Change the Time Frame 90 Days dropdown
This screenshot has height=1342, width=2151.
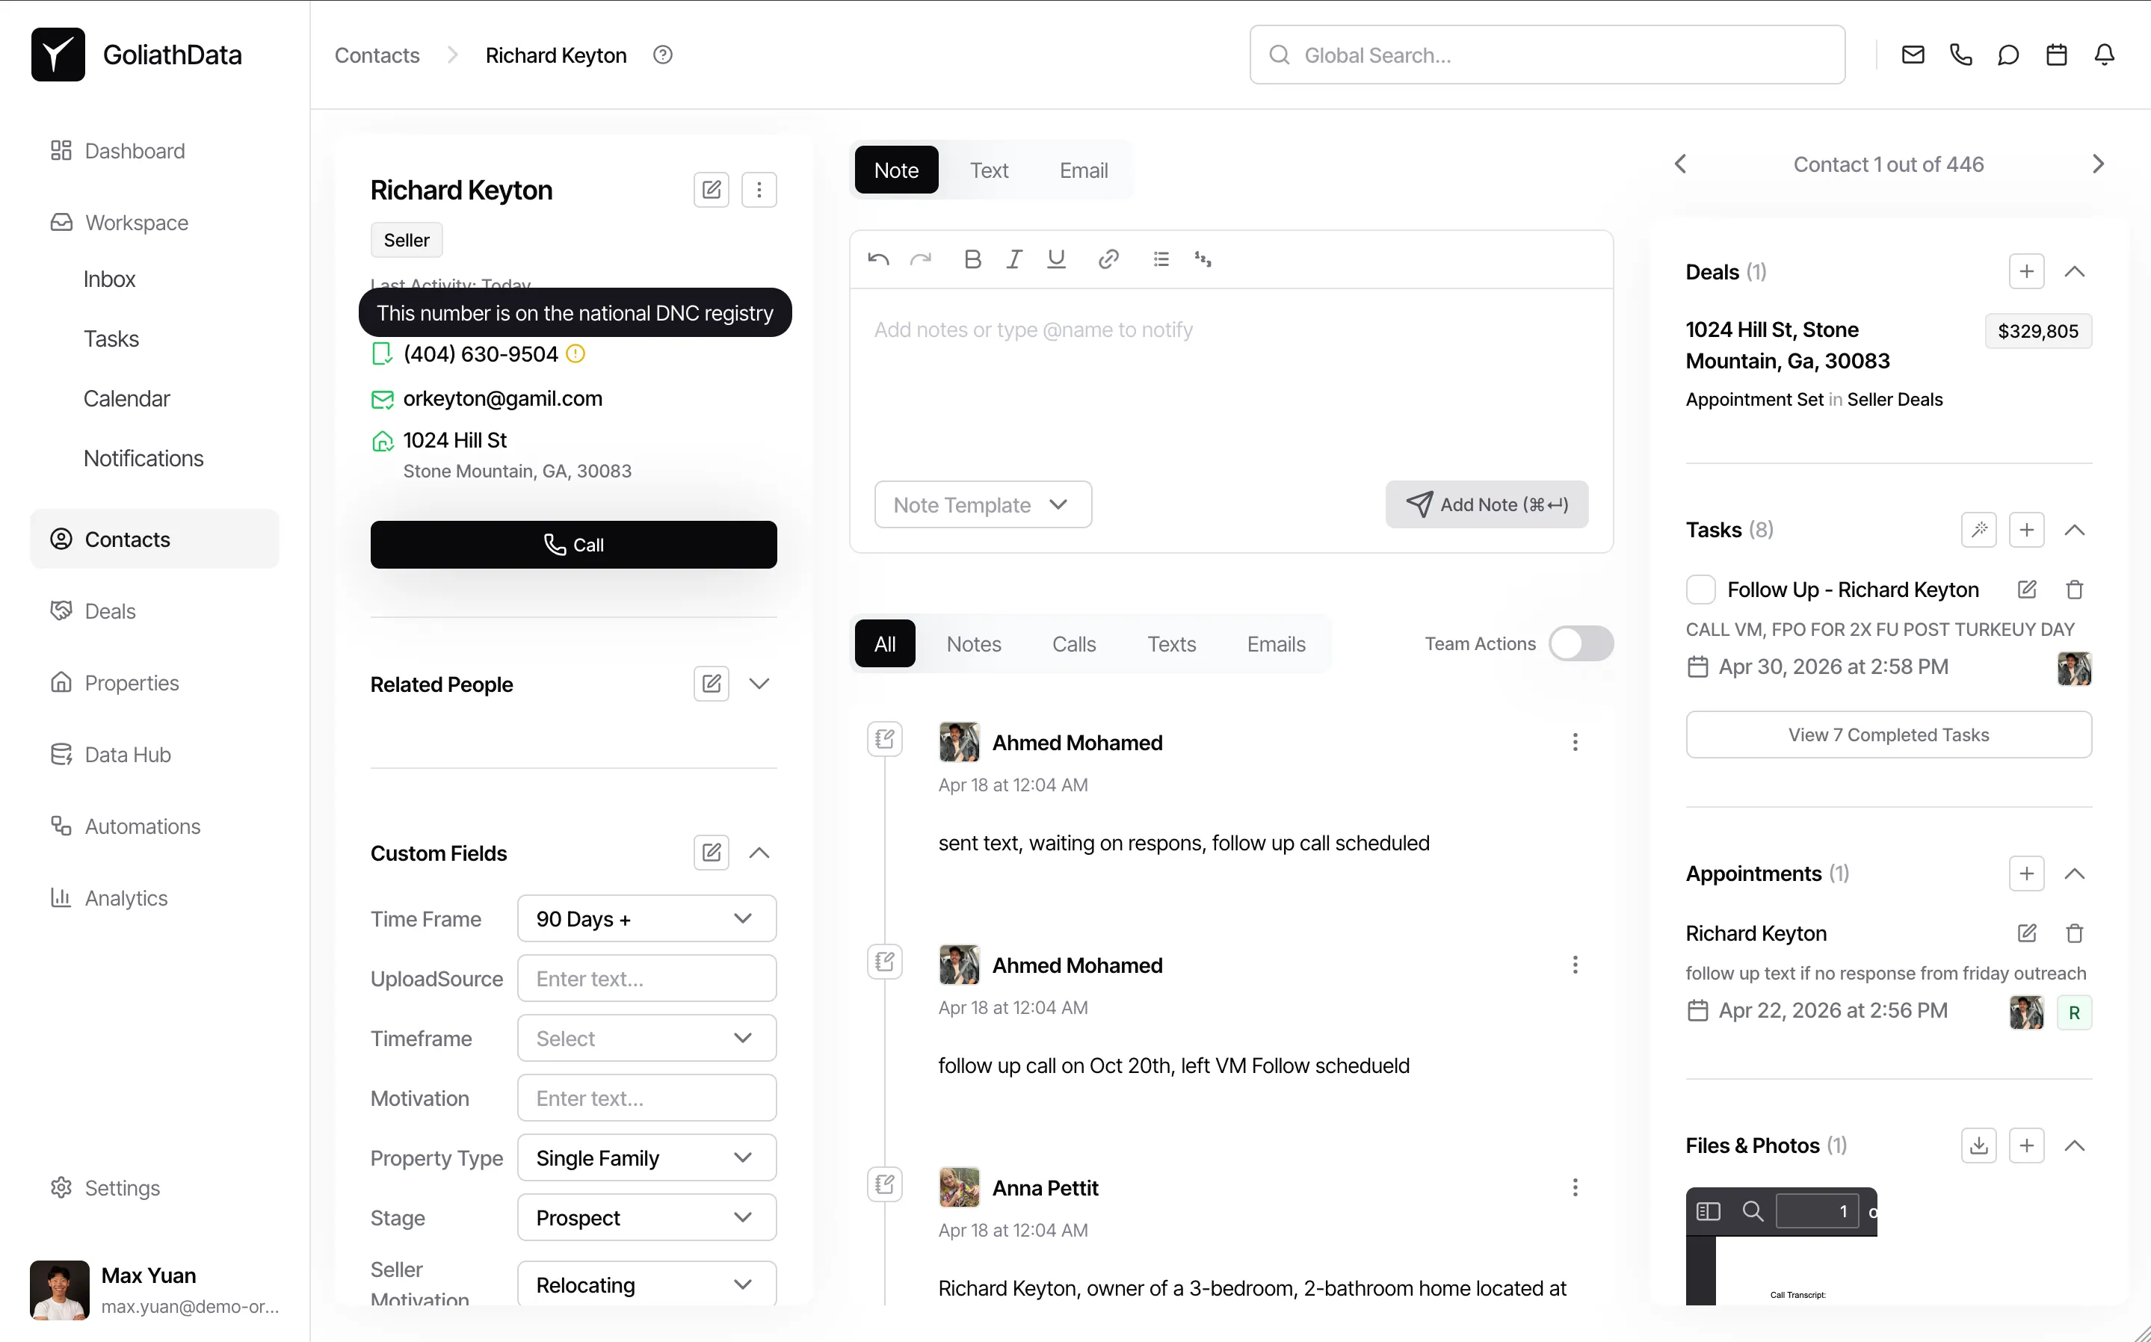click(646, 918)
